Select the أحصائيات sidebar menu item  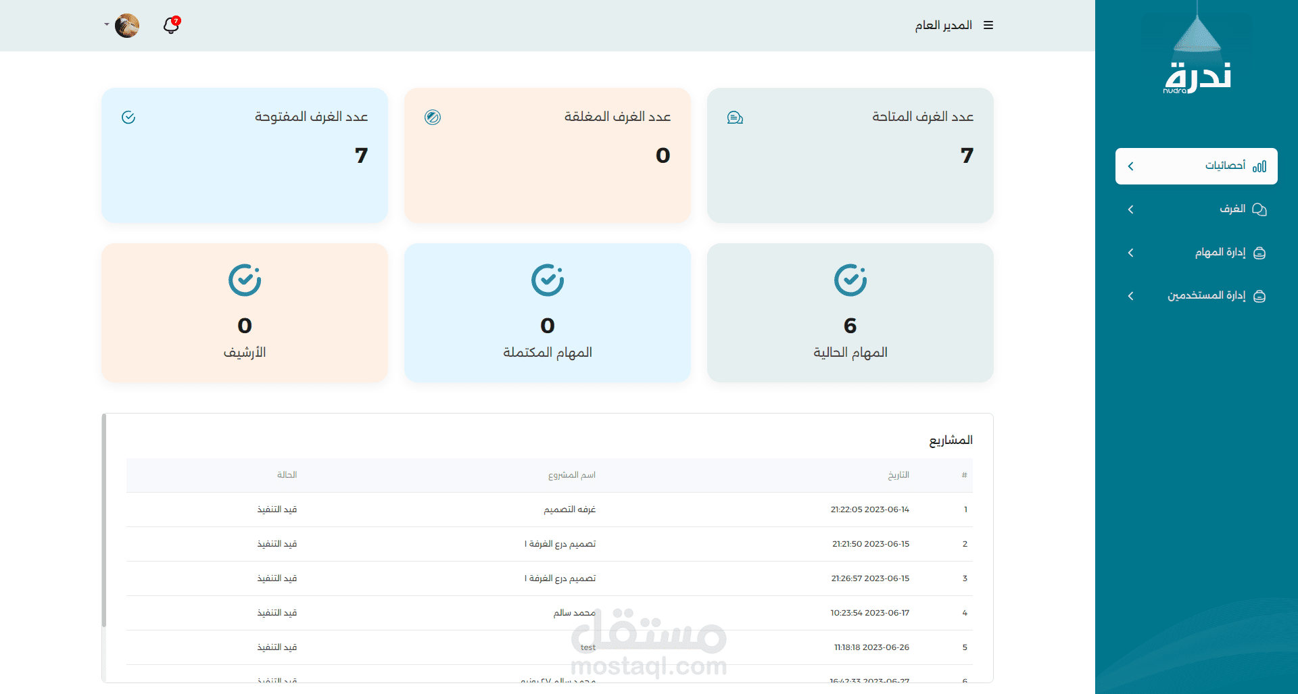pos(1197,166)
